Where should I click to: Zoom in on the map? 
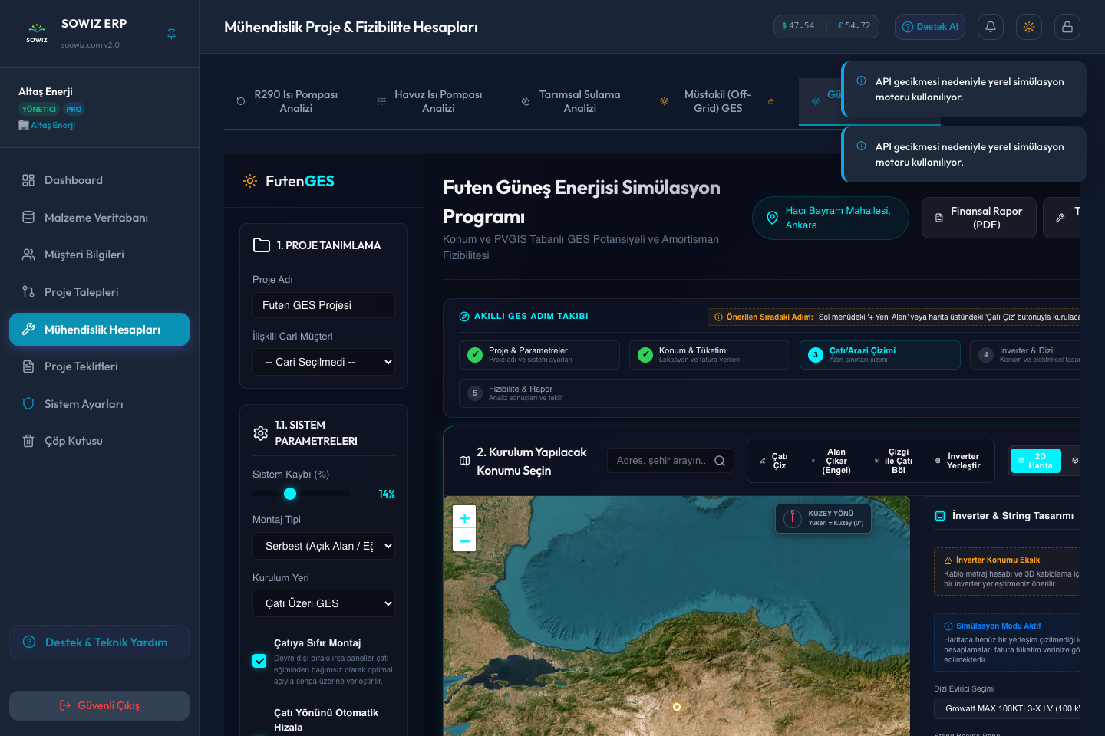[464, 517]
